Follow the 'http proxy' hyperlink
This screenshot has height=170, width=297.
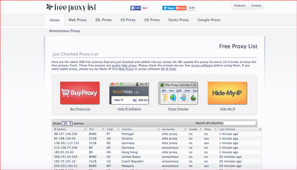point(129,65)
